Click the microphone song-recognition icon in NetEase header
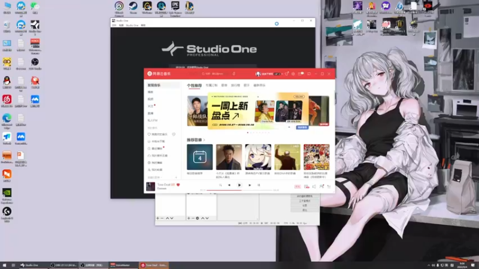The image size is (479, 269). pyautogui.click(x=234, y=74)
